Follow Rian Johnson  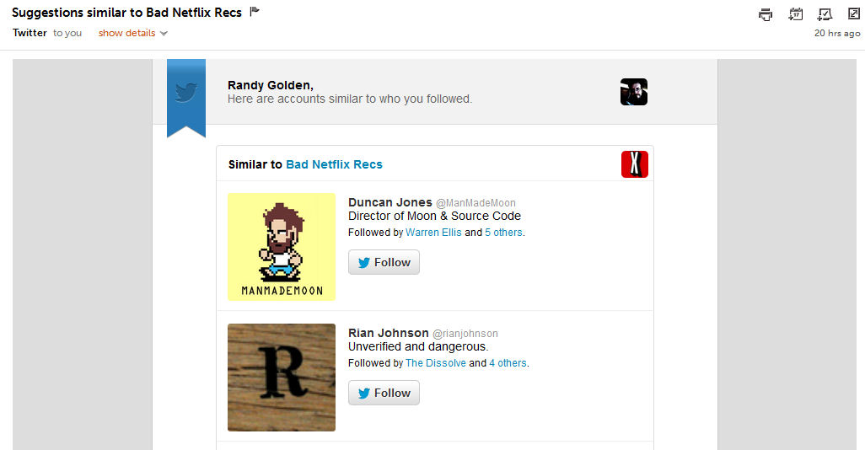[x=384, y=393]
